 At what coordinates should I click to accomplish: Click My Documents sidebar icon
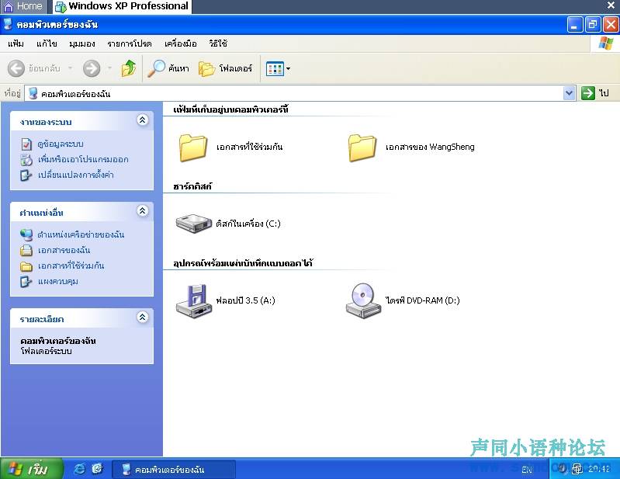(26, 250)
